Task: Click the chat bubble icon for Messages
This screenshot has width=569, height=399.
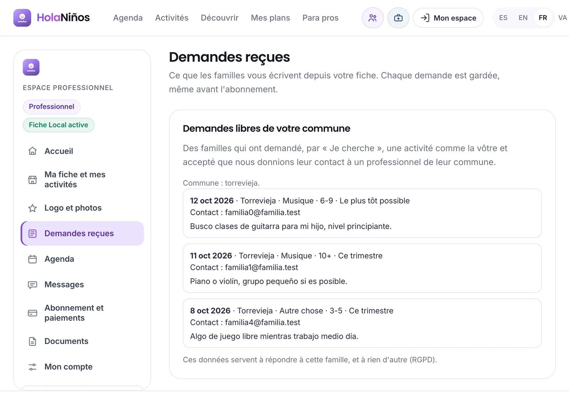Action: [32, 285]
